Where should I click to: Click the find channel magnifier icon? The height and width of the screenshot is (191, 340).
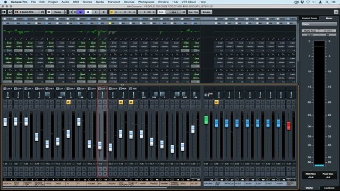[10, 12]
